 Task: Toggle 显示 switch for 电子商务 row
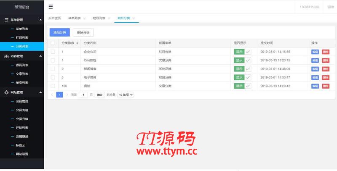pos(243,78)
